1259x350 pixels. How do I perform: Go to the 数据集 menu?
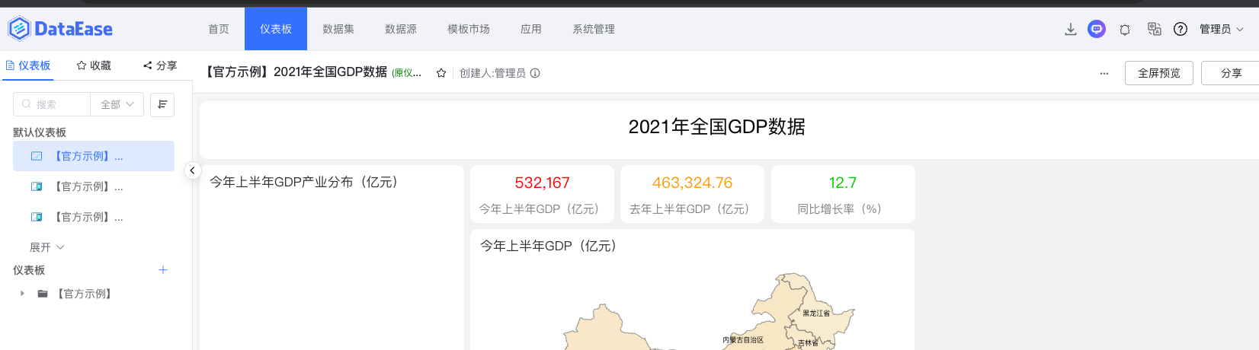[338, 29]
